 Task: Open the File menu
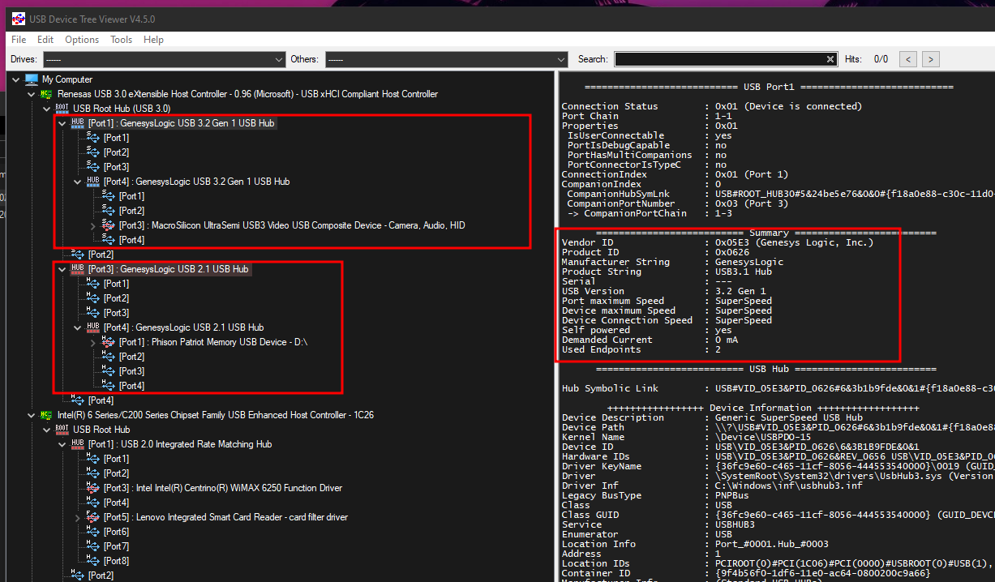click(19, 40)
